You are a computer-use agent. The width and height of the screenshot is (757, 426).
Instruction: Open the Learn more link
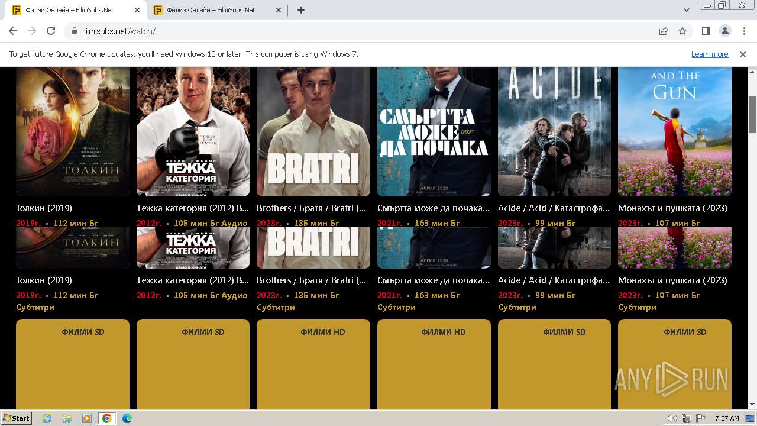point(710,54)
